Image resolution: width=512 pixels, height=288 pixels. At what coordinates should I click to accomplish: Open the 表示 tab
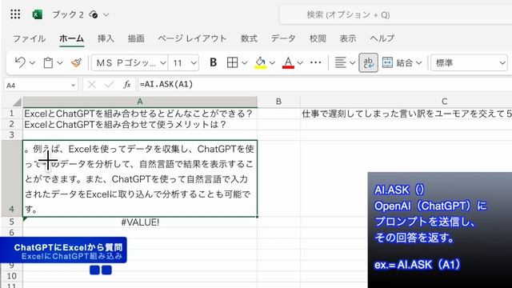(x=348, y=38)
